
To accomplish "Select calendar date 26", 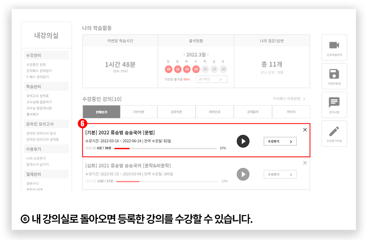I will pos(223,69).
